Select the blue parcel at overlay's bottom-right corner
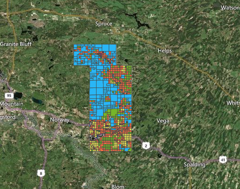This screenshot has height=189, width=240. click(x=127, y=149)
